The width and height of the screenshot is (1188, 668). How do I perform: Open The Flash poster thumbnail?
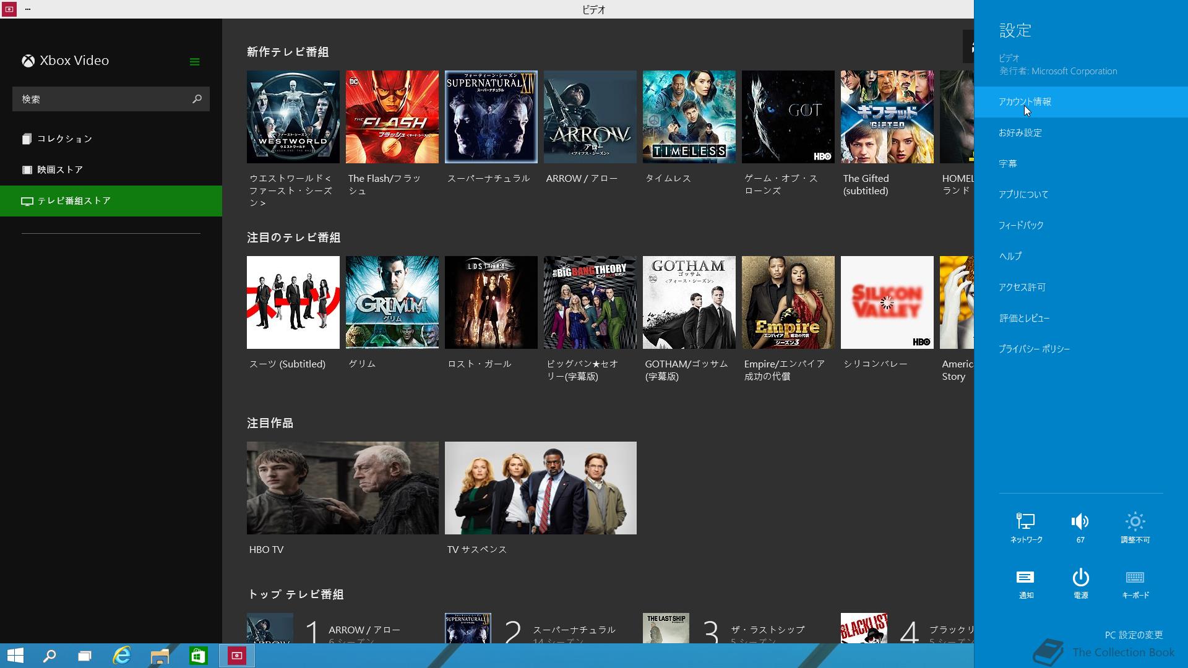[x=392, y=117]
